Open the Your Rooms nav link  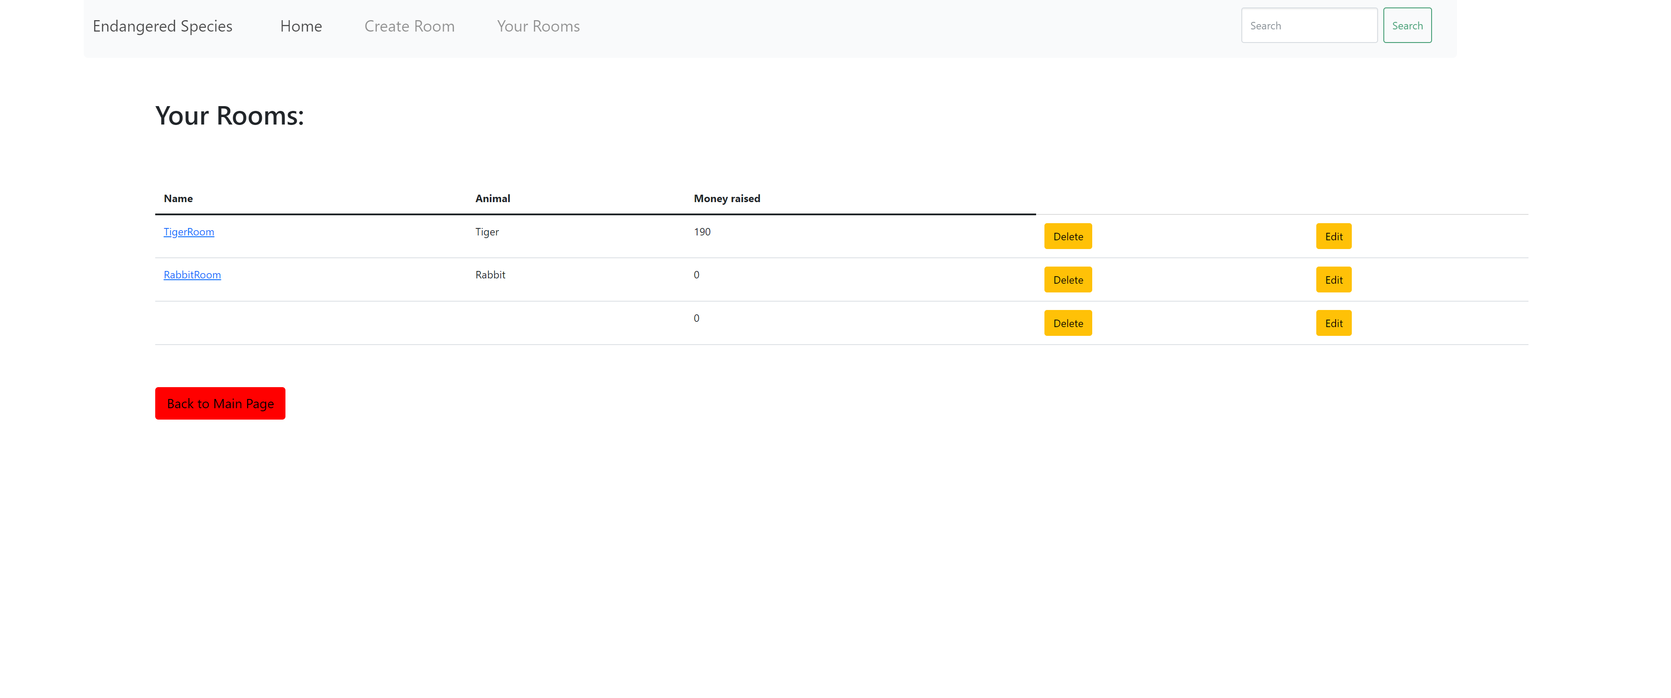[x=538, y=26]
